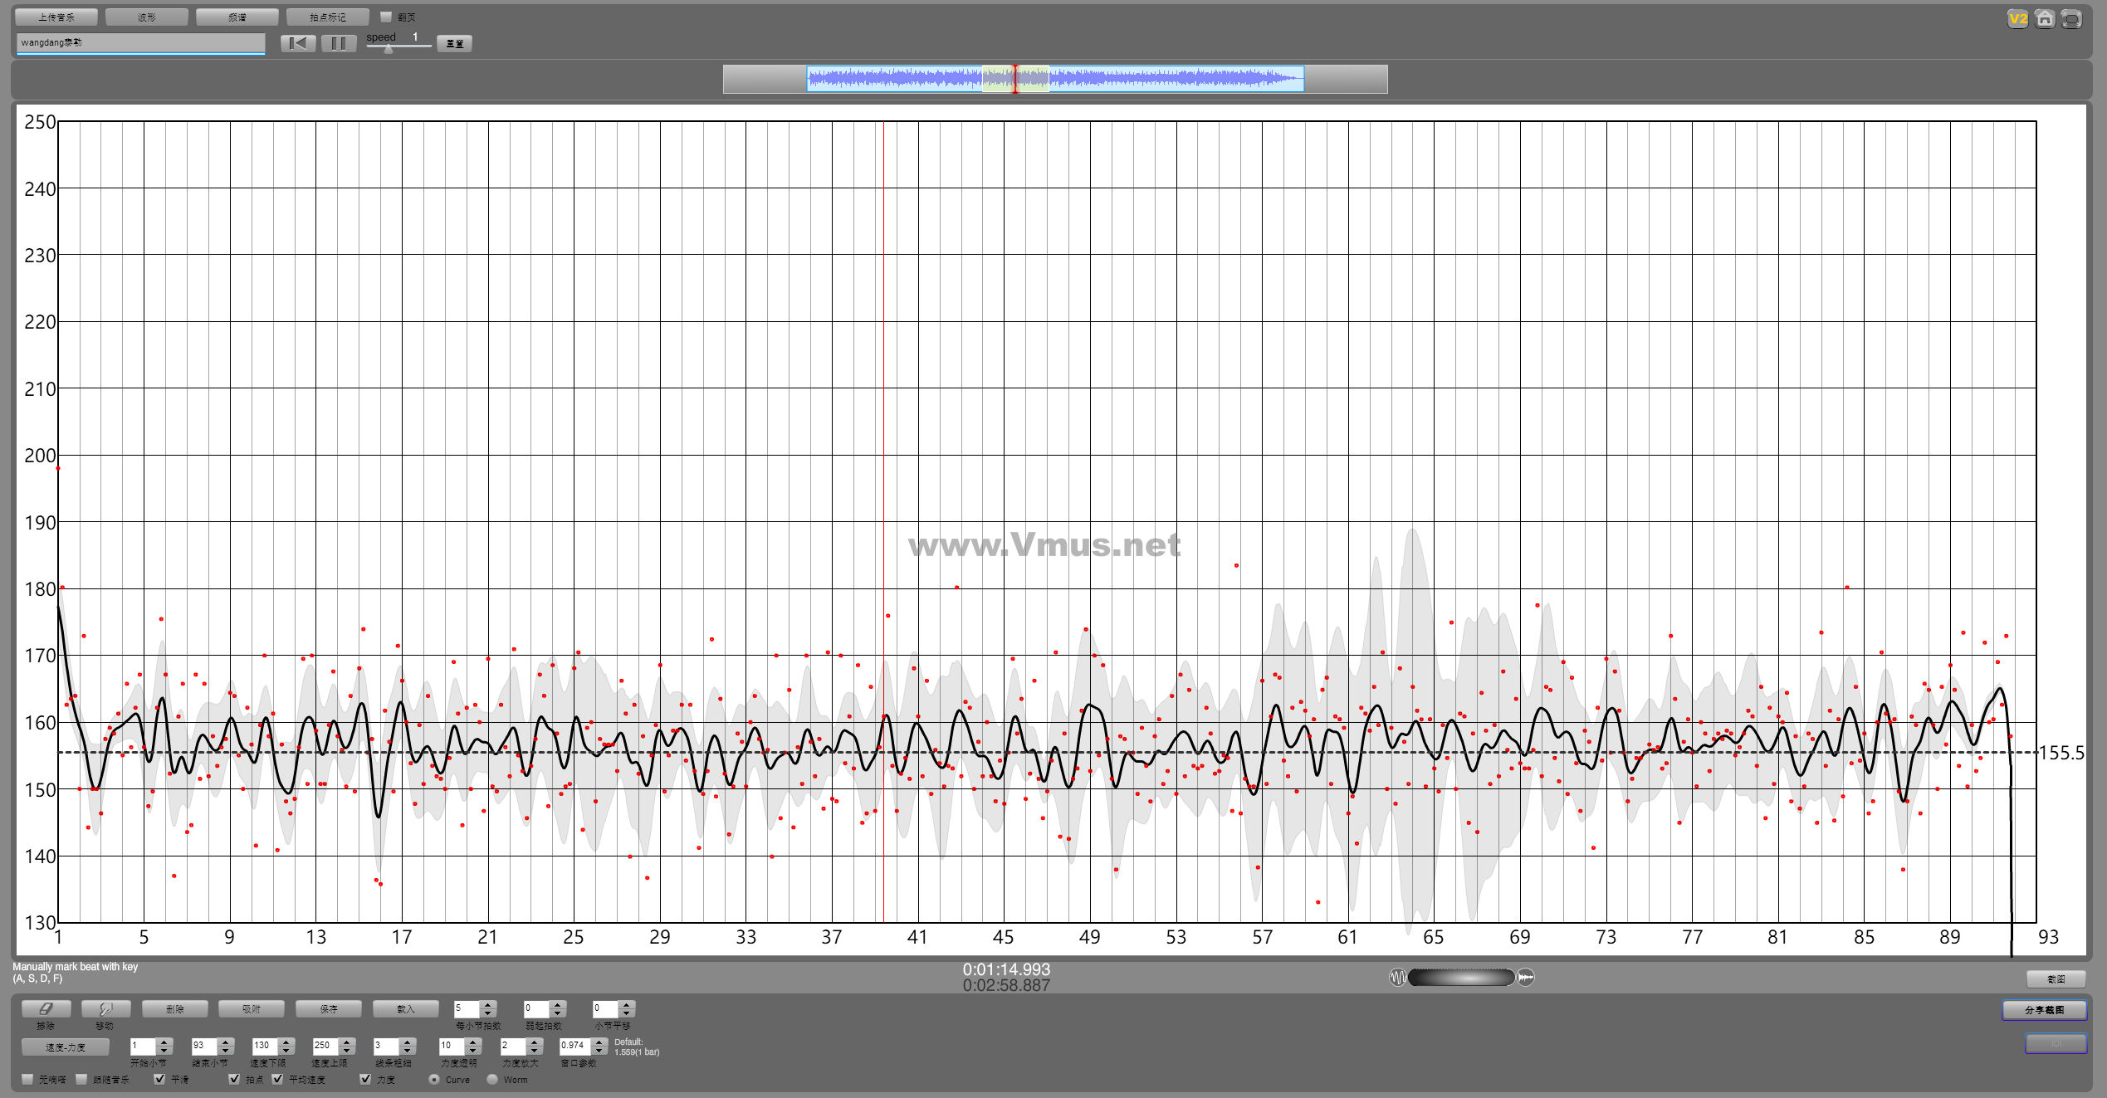Click the 每小节拍数 value field showing 5
The height and width of the screenshot is (1098, 2107).
(467, 1008)
